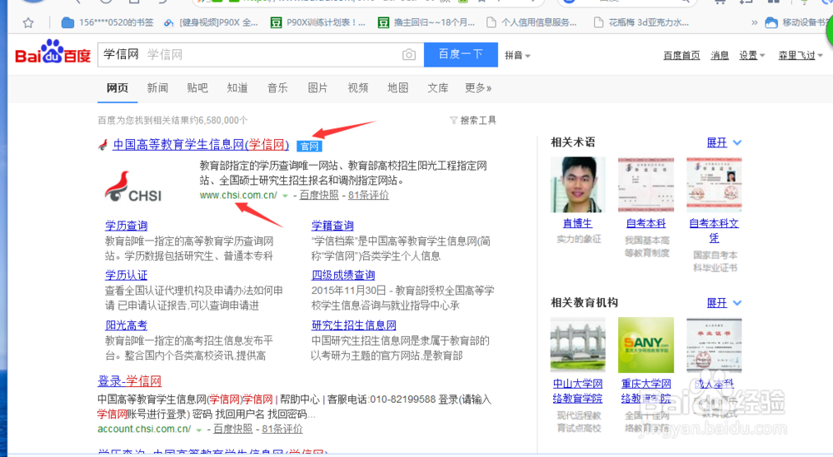Switch to the 音乐 tab
Image resolution: width=833 pixels, height=457 pixels.
pyautogui.click(x=277, y=88)
